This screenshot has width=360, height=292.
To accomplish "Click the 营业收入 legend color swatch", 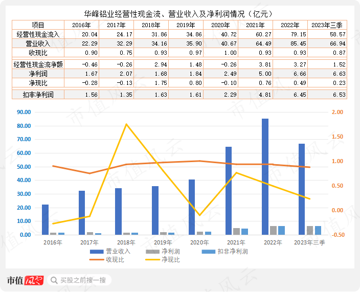I will click(x=97, y=252).
